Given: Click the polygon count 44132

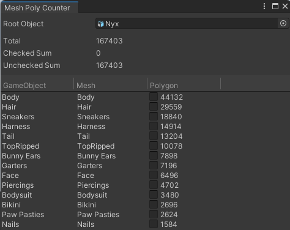Looking at the screenshot, I should point(171,97).
